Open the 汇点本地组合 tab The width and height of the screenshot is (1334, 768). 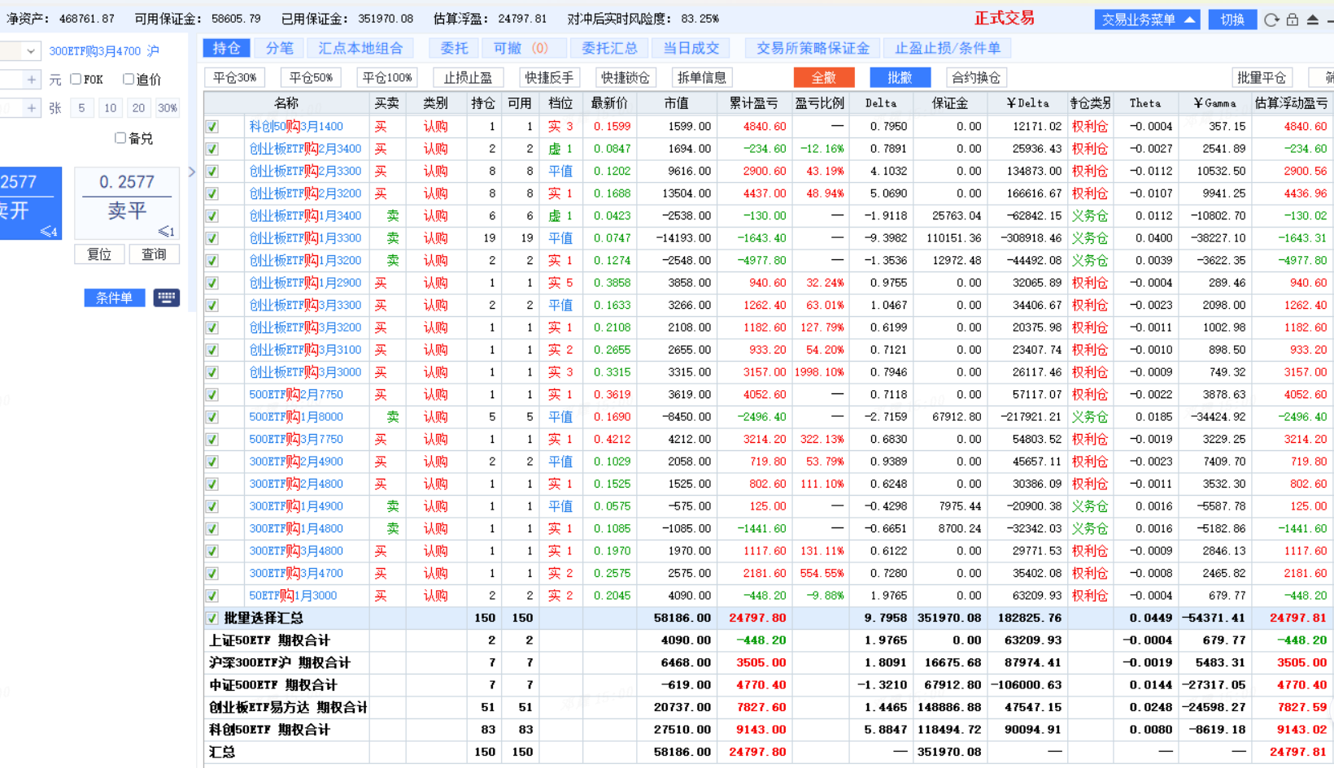tap(360, 48)
